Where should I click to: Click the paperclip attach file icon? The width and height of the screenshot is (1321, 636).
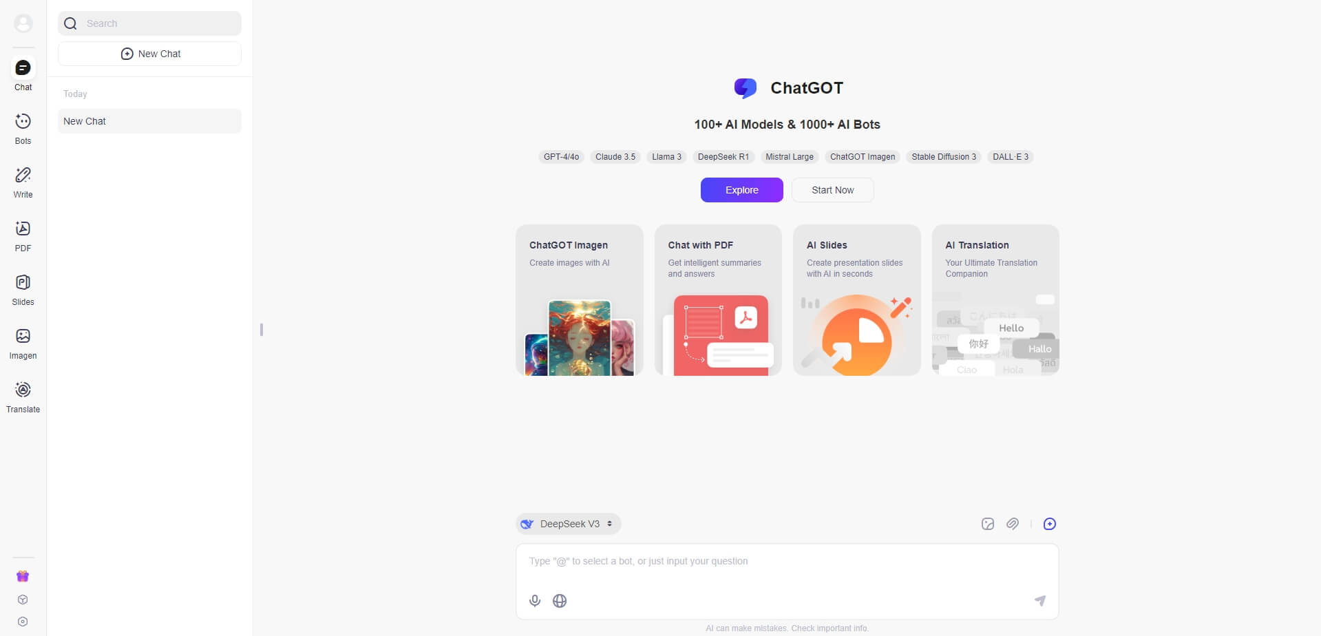click(x=1013, y=524)
